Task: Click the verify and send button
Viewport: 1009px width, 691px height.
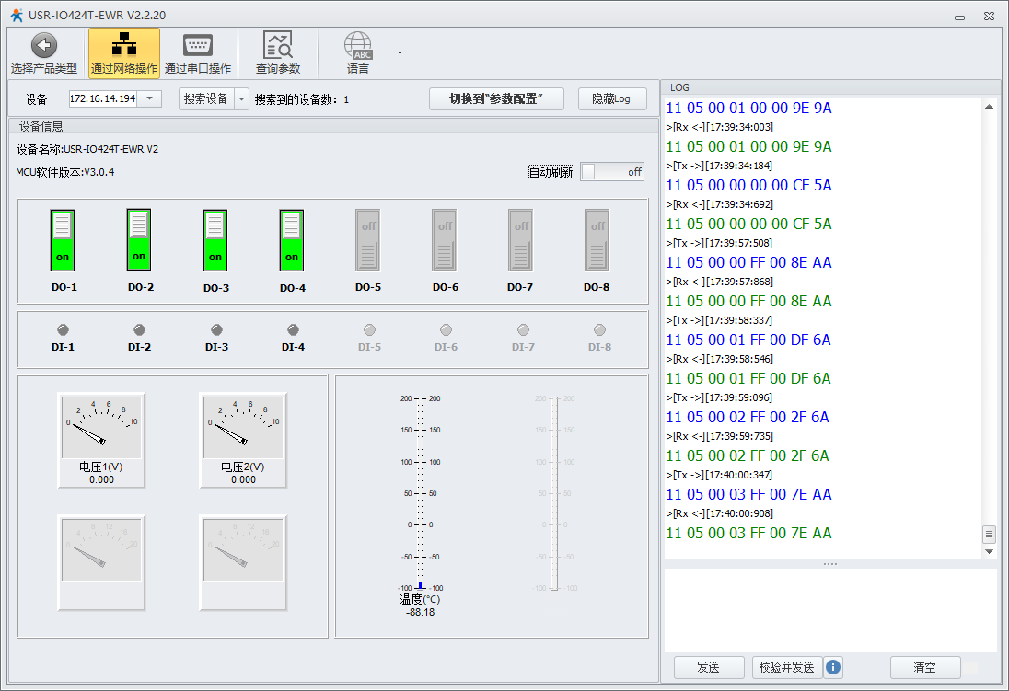Action: coord(787,667)
